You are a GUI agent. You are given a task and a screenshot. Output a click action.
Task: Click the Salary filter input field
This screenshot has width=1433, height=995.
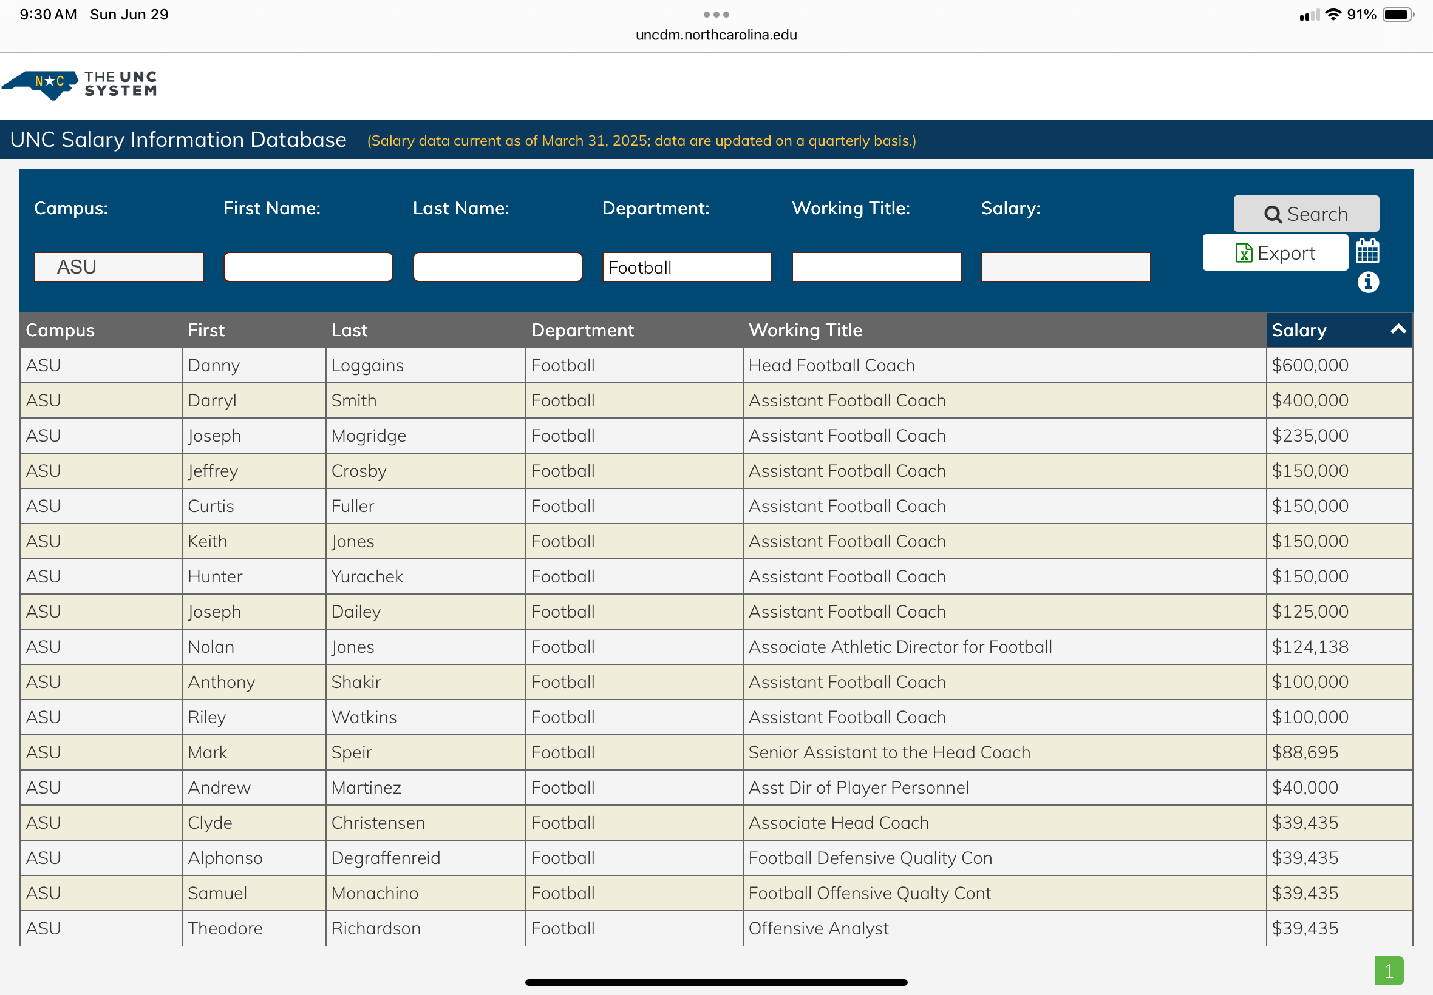(x=1066, y=267)
